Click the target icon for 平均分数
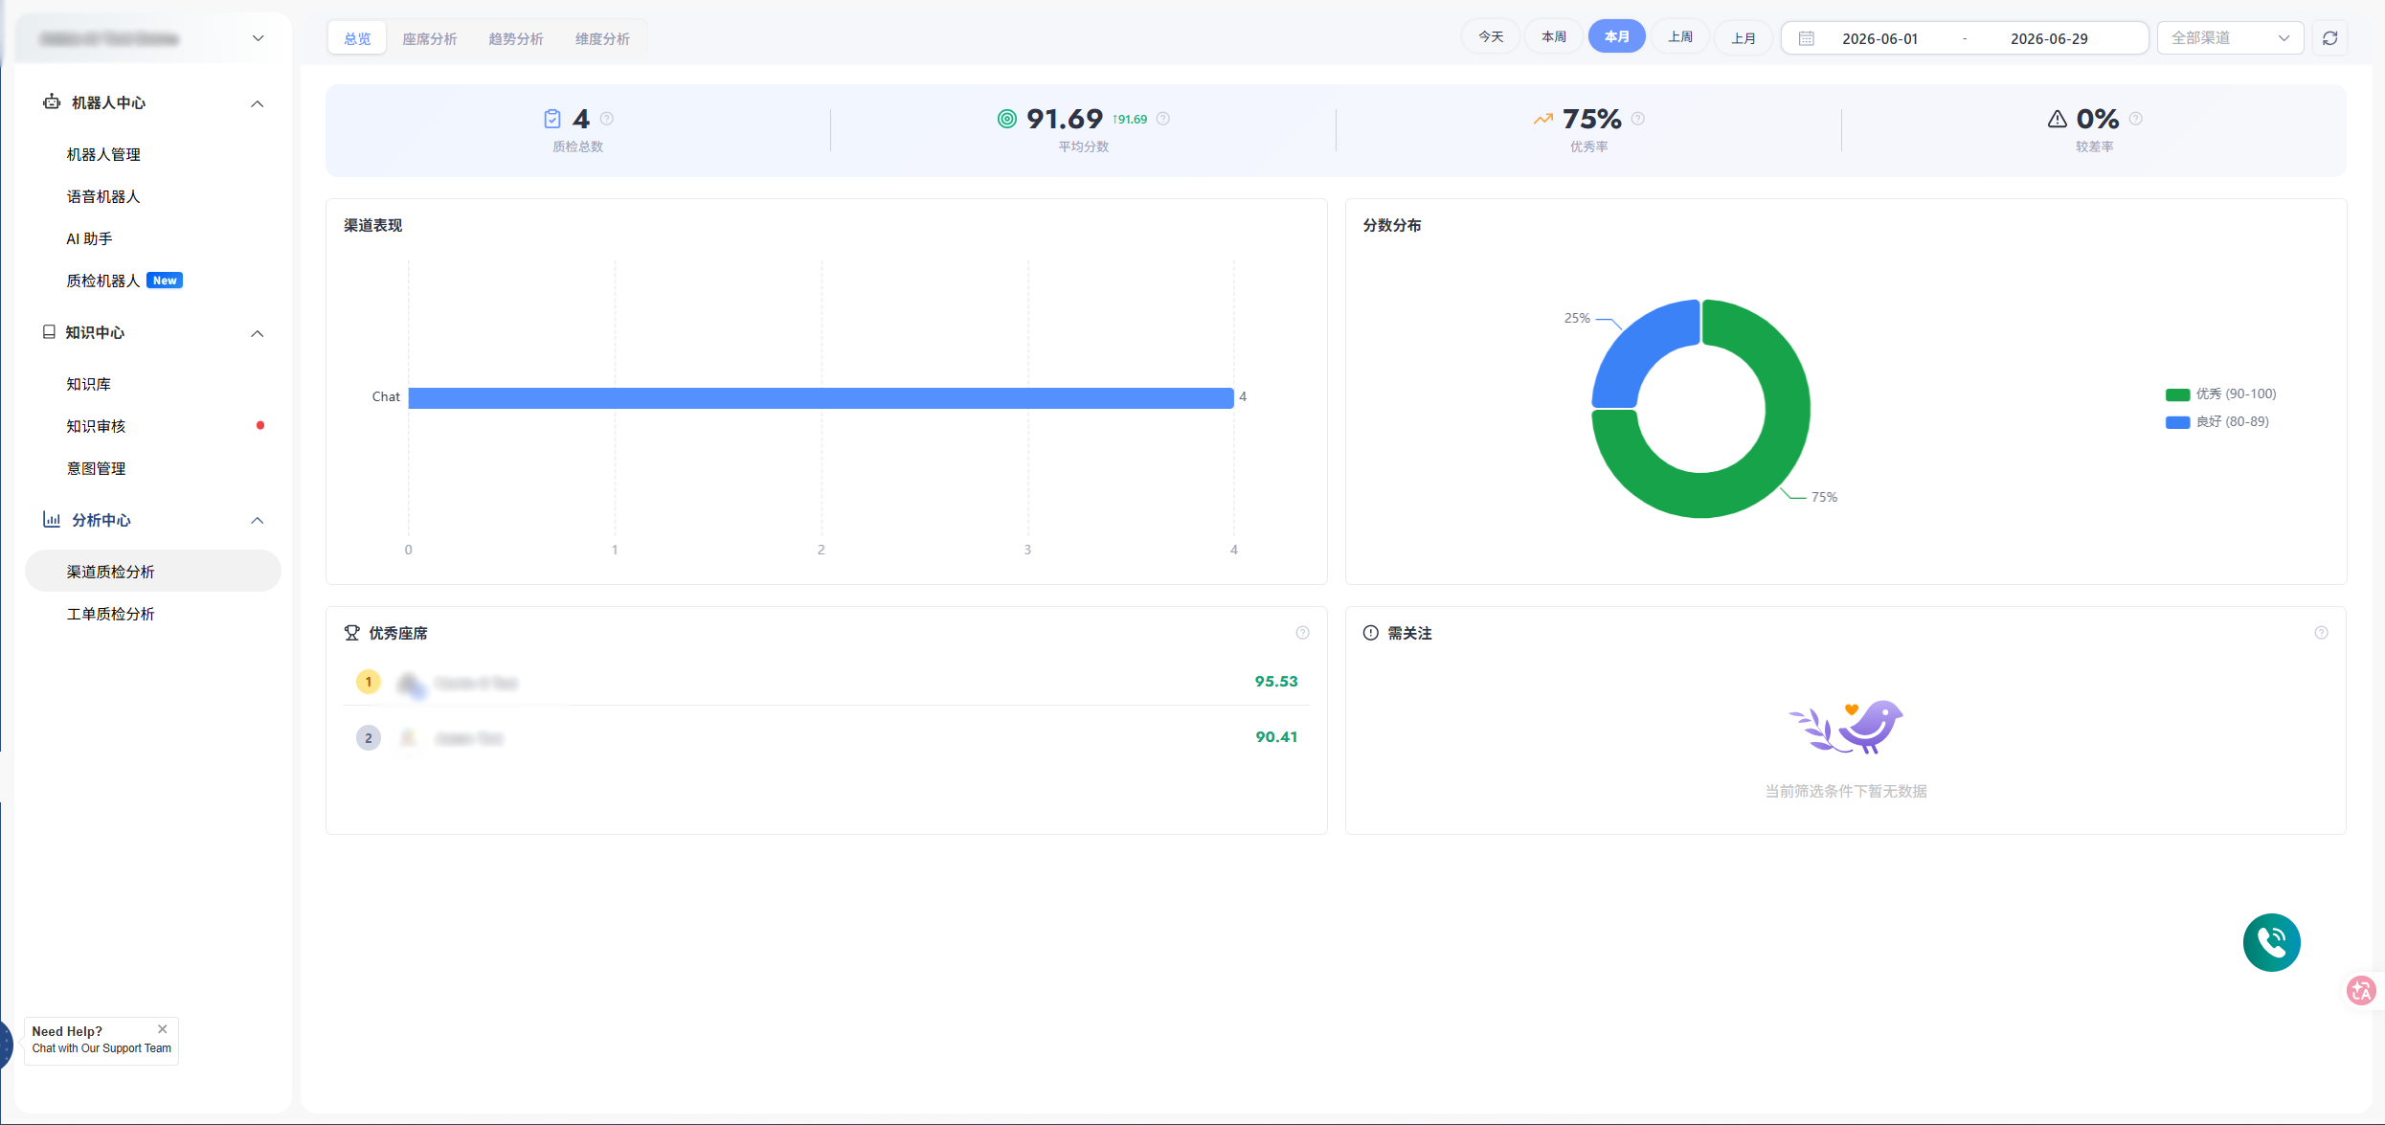 (1006, 119)
